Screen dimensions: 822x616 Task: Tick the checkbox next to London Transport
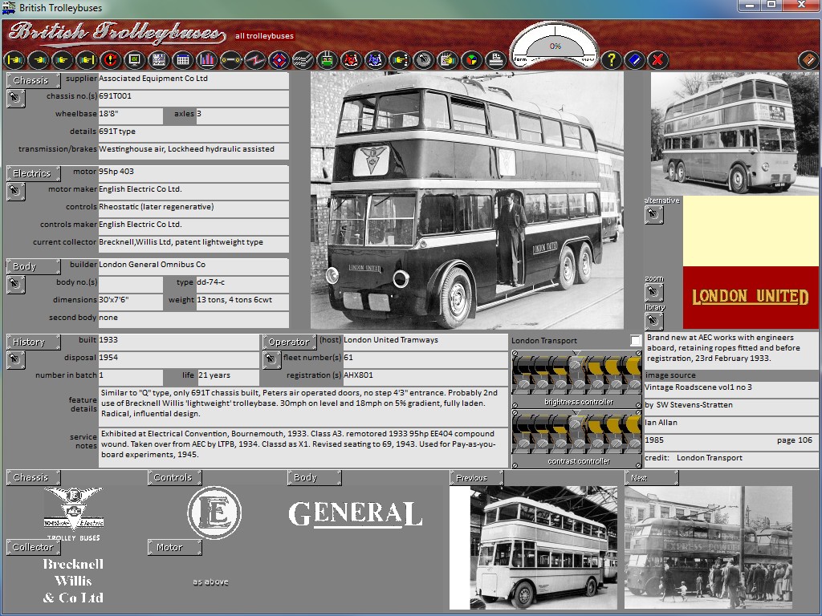pyautogui.click(x=636, y=341)
